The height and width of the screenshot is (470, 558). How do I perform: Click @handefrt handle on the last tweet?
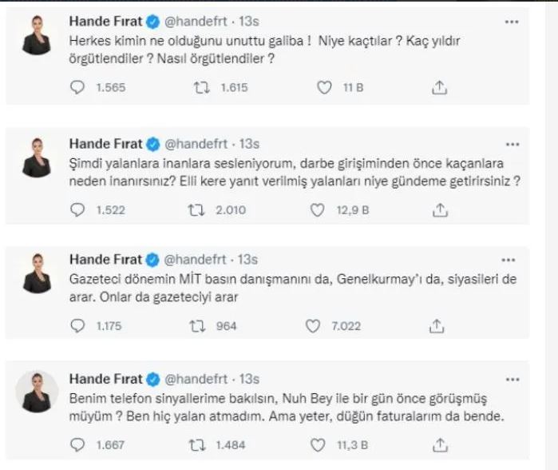click(x=199, y=378)
